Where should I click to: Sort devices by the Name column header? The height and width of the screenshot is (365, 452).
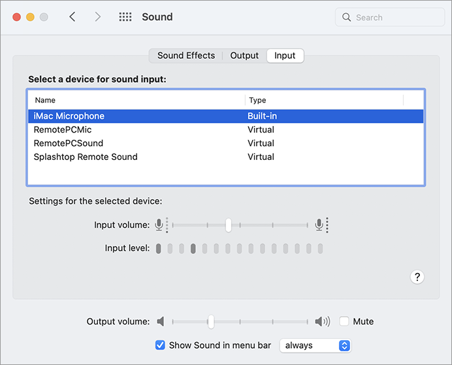tap(46, 100)
